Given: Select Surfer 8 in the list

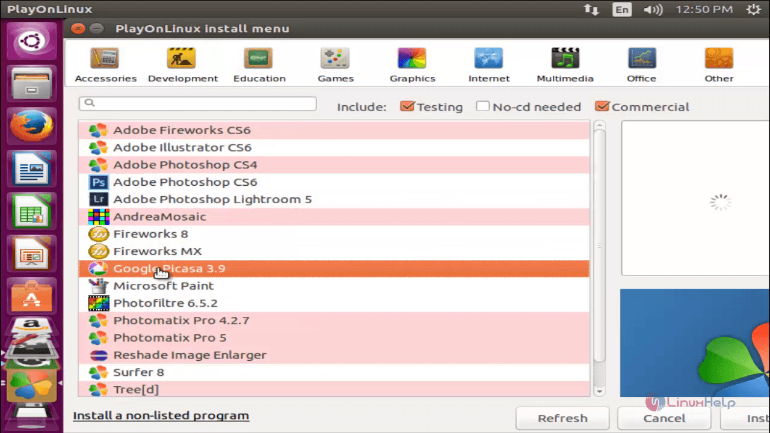Looking at the screenshot, I should pos(334,372).
